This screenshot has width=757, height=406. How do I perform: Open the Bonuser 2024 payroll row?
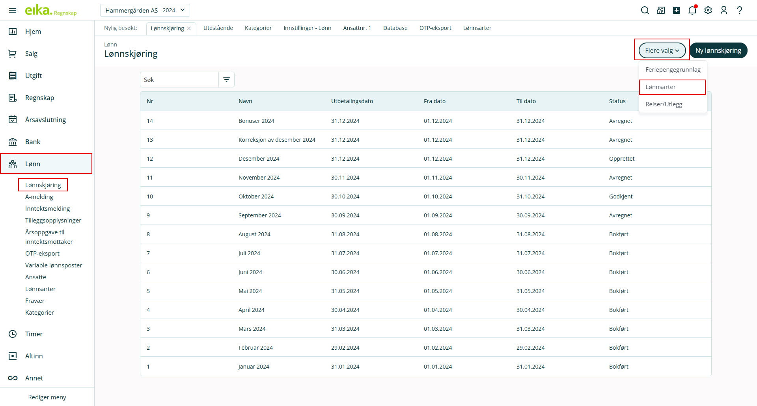coord(426,121)
